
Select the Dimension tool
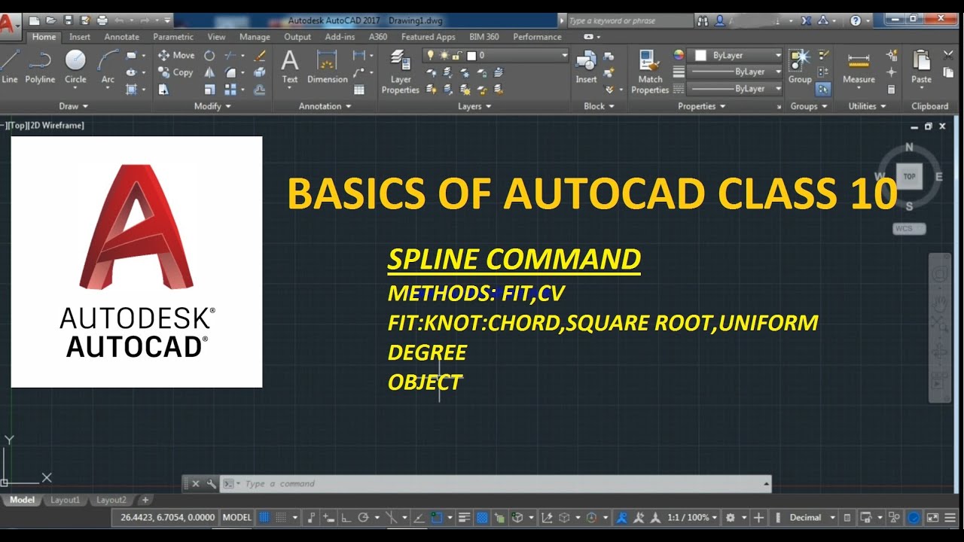pos(328,66)
